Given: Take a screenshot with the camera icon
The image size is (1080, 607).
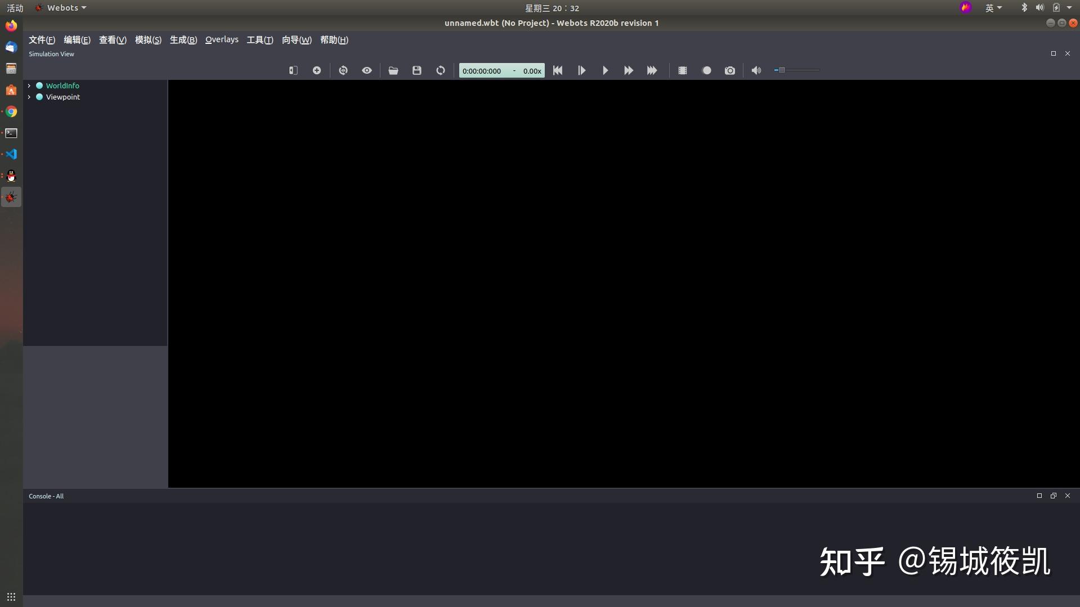Looking at the screenshot, I should (x=730, y=70).
